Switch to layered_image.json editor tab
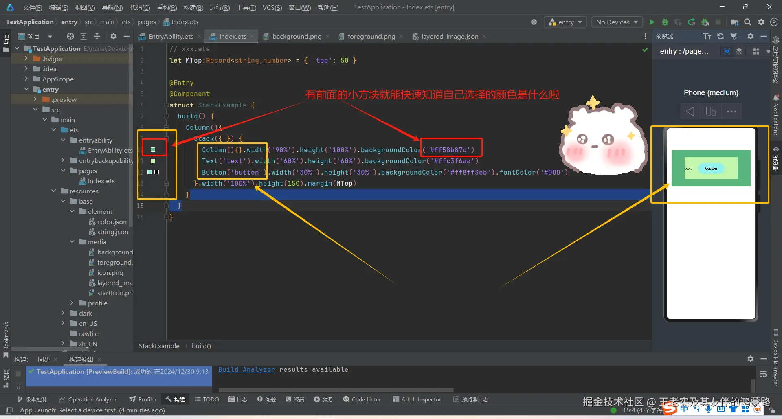The height and width of the screenshot is (419, 782). [449, 36]
